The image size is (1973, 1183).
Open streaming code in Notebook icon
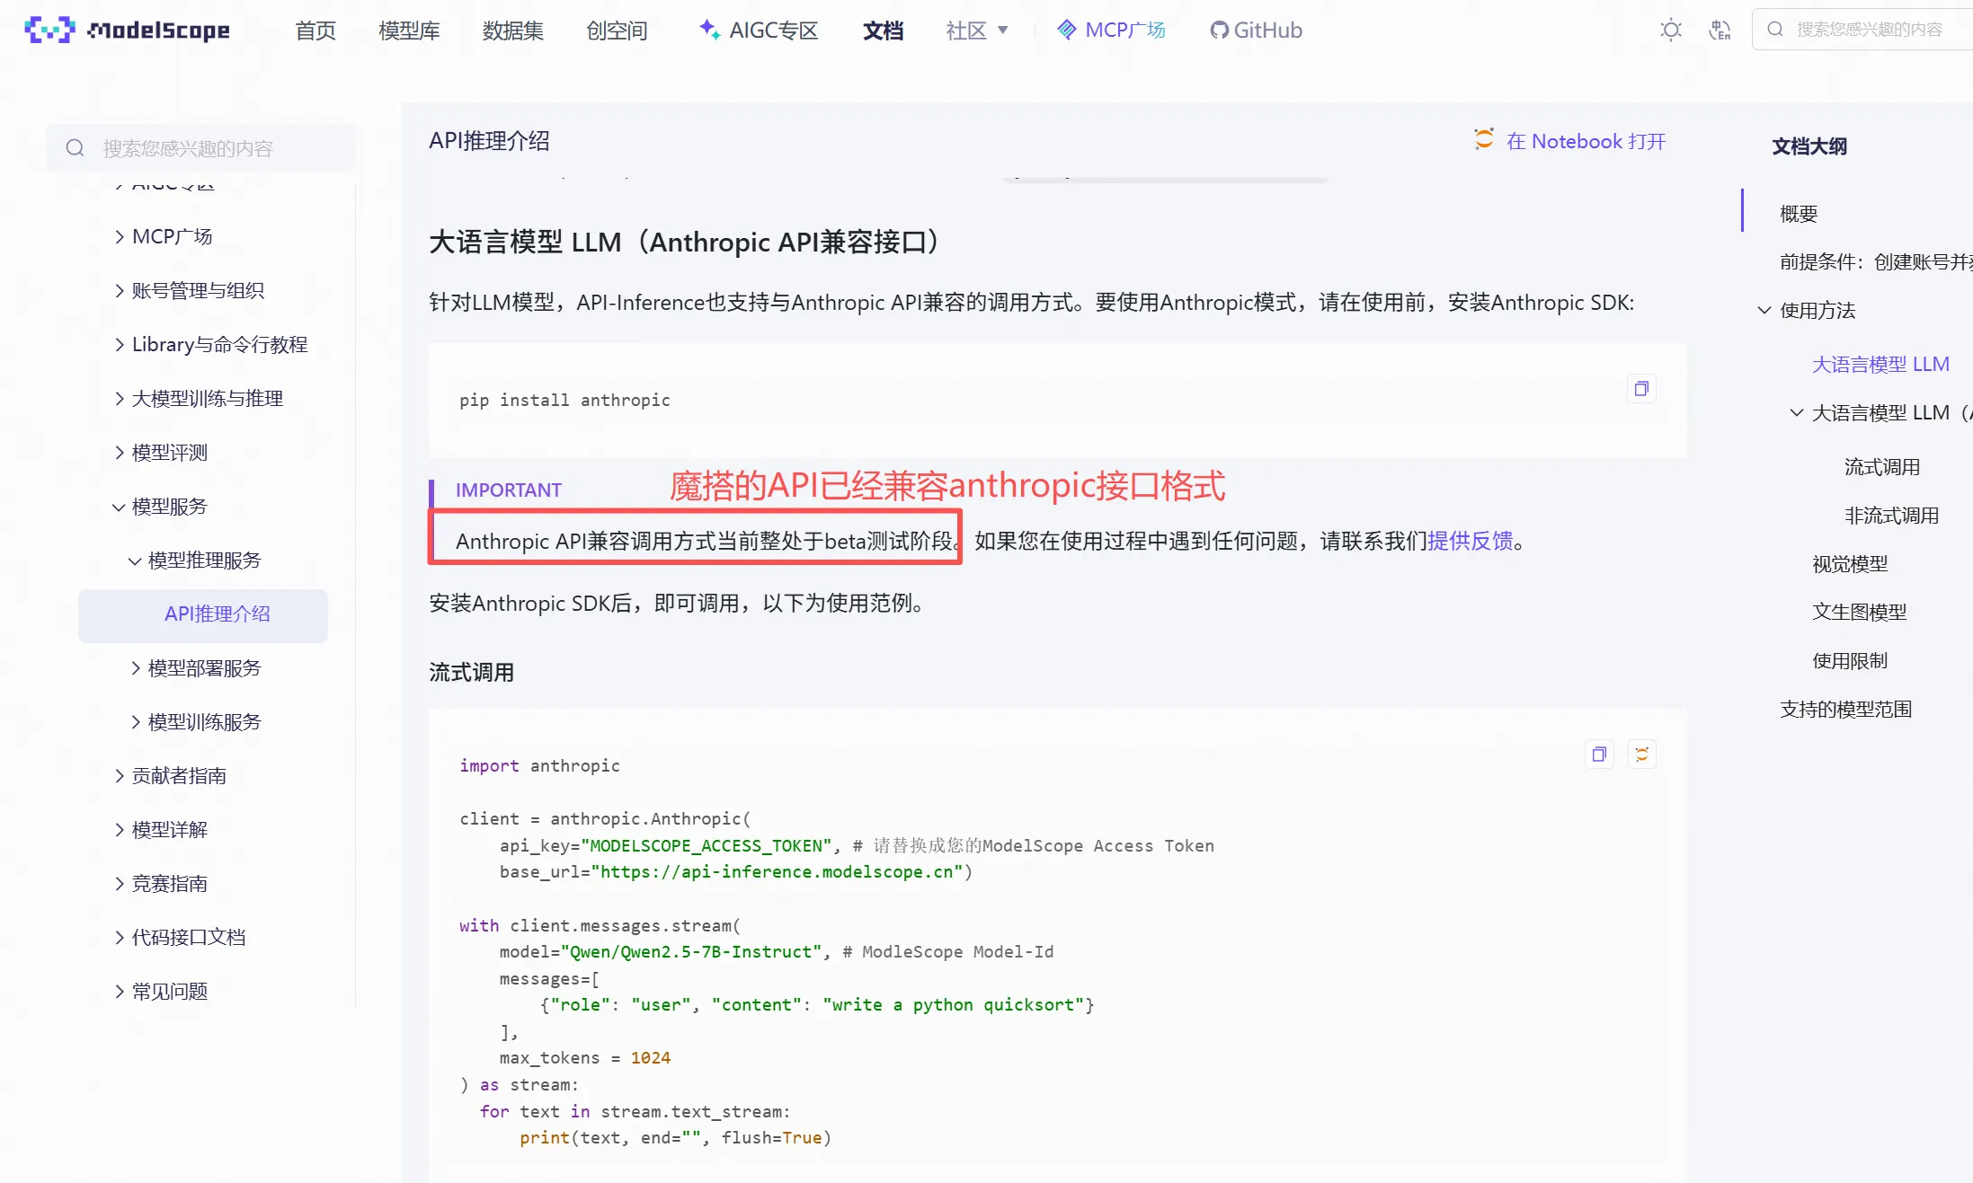point(1641,755)
